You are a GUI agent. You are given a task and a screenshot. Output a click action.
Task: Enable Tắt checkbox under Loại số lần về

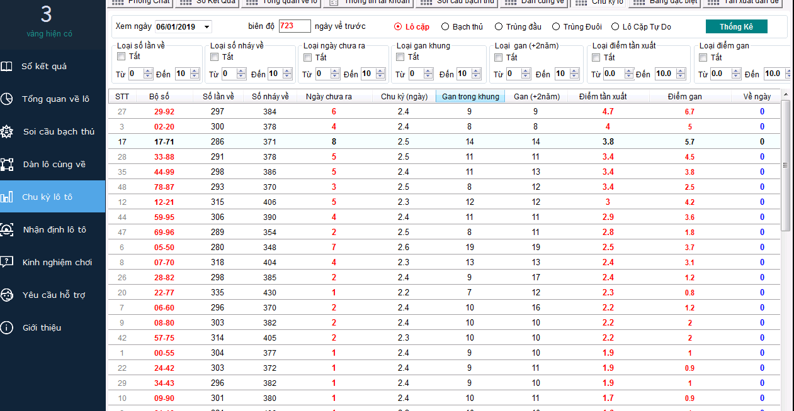click(122, 57)
